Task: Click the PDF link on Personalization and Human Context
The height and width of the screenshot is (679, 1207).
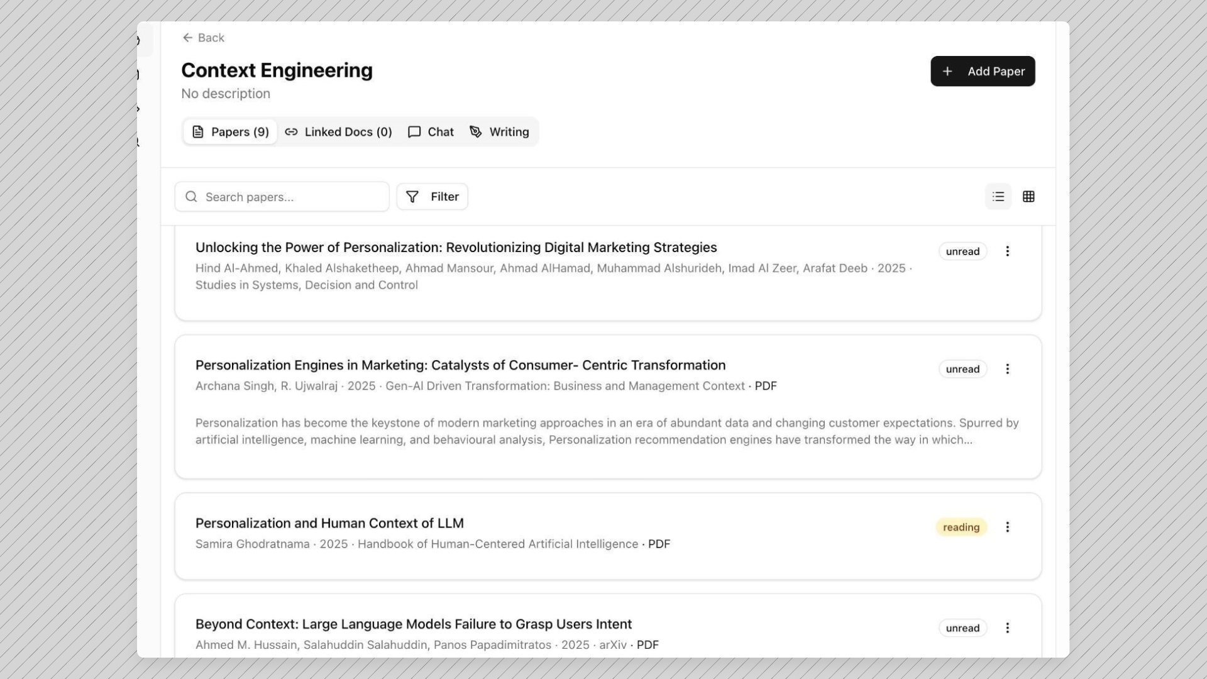Action: [659, 544]
